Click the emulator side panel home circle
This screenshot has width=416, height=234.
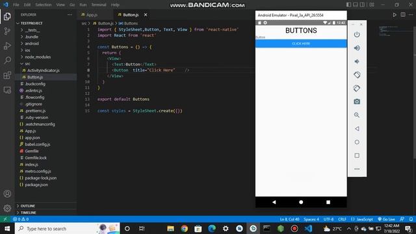click(x=357, y=142)
